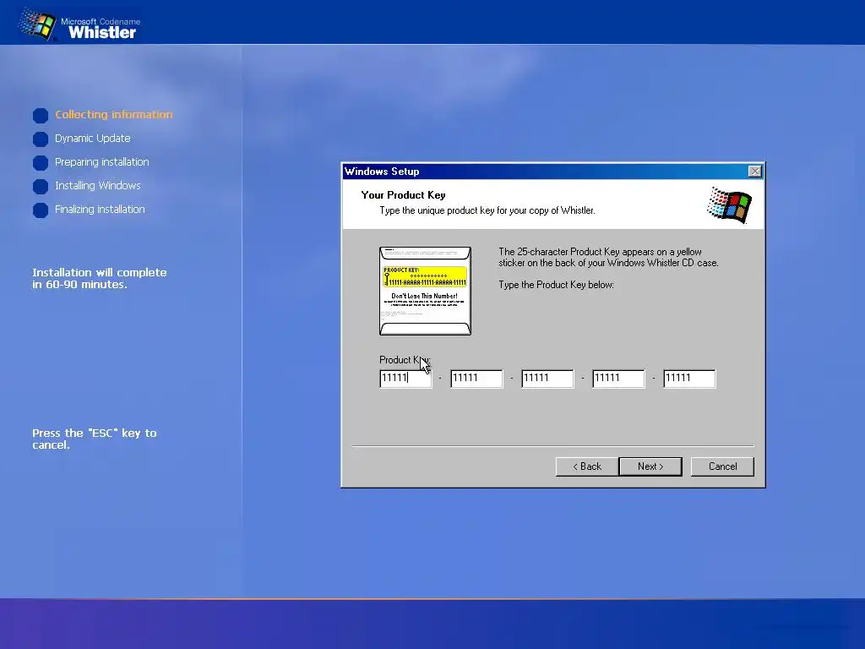Click the 'Installation will complete in 60-90 minutes' text
The width and height of the screenshot is (865, 649).
[100, 278]
